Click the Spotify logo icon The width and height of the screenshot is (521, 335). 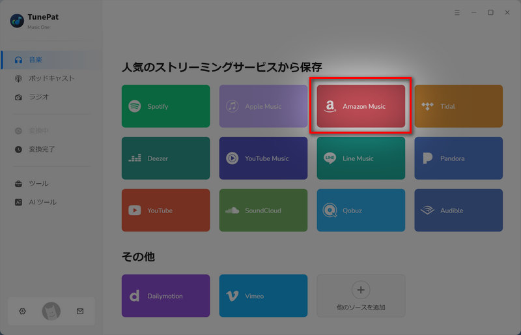coord(135,106)
